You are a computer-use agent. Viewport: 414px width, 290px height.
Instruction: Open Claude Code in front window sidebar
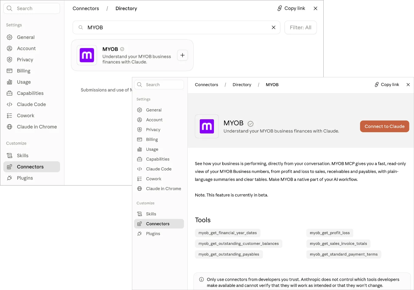[x=159, y=169]
